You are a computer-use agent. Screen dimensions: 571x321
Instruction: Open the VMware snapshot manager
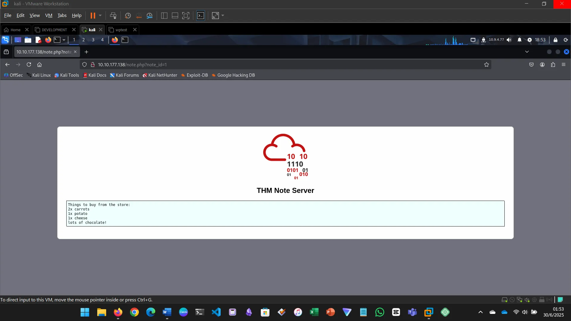150,15
